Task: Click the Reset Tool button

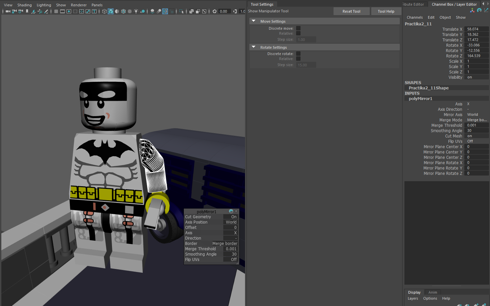Action: pos(351,11)
